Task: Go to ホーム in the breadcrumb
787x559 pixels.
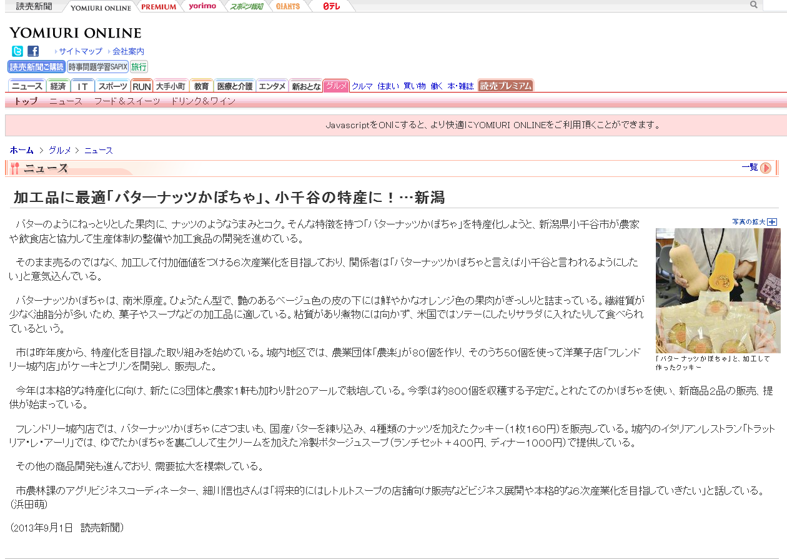Action: pos(22,151)
